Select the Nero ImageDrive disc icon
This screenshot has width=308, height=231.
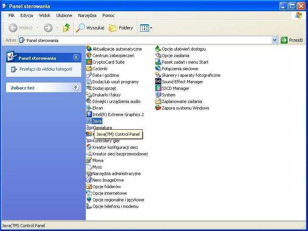tap(89, 180)
